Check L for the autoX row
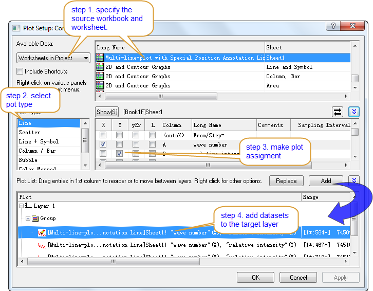Image resolution: width=373 pixels, height=291 pixels. tap(152, 135)
